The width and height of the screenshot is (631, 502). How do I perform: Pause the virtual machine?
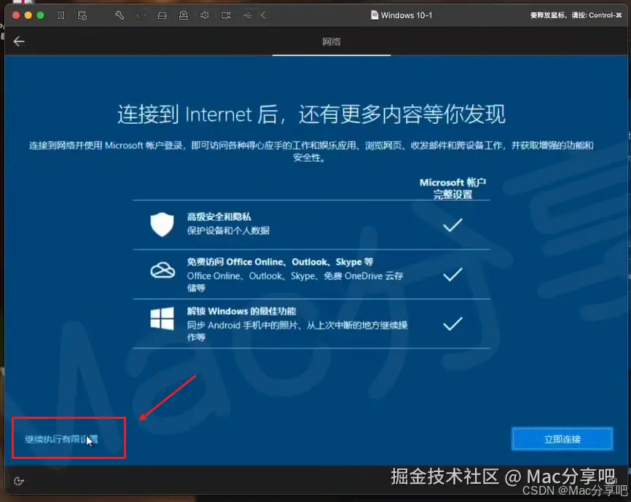pos(62,15)
